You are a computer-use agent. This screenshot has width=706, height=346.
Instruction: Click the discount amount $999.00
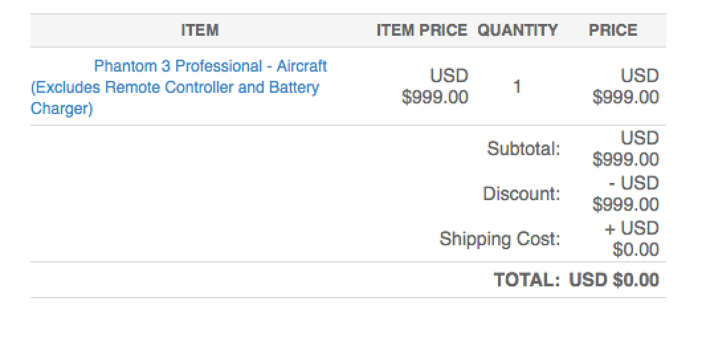tap(626, 205)
